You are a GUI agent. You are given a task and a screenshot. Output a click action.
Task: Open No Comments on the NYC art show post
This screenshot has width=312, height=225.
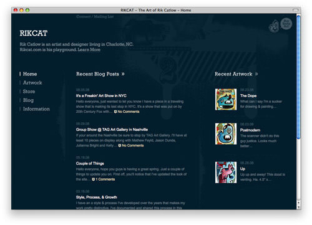(129, 112)
